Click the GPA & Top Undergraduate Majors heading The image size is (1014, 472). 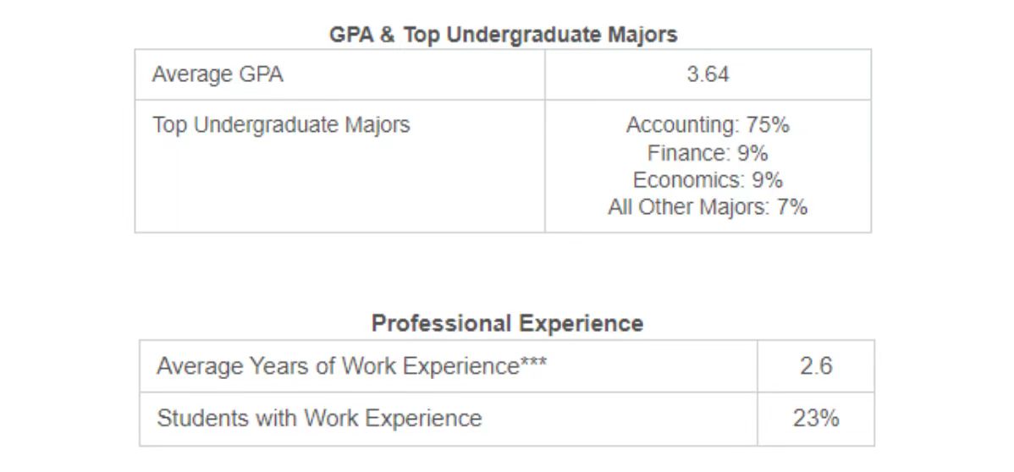[x=503, y=35]
